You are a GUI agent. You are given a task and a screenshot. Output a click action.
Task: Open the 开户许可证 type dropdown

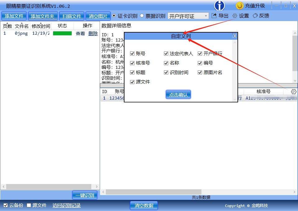tap(188, 16)
